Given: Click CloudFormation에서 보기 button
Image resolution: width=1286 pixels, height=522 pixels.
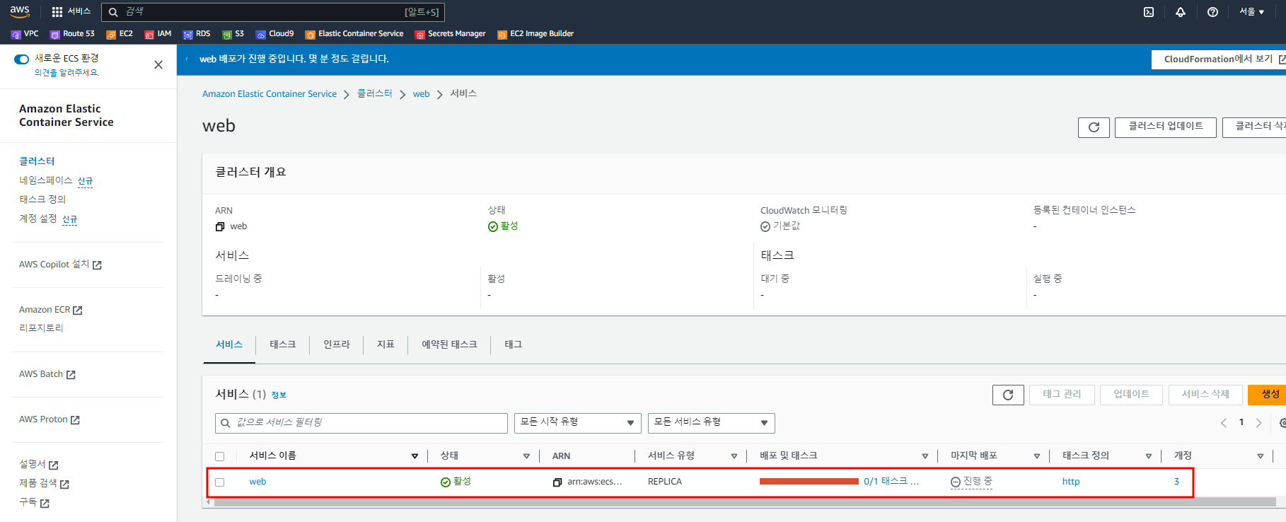Looking at the screenshot, I should coord(1219,59).
